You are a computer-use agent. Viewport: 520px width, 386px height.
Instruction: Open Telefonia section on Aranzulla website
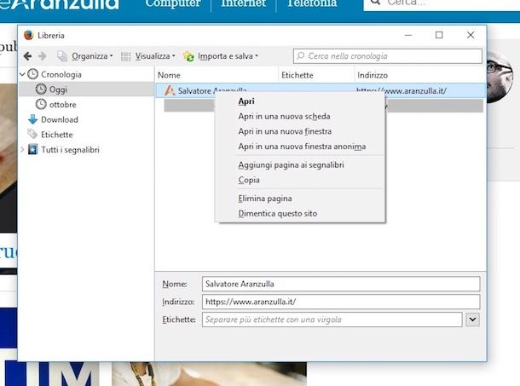312,3
